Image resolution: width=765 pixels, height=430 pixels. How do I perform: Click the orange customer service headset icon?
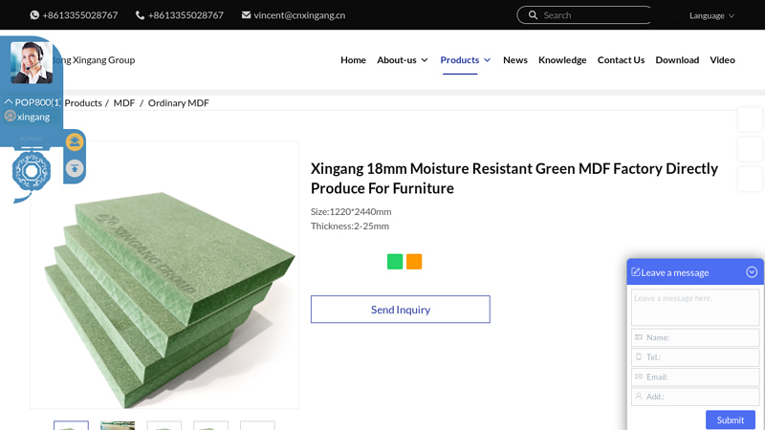click(75, 142)
